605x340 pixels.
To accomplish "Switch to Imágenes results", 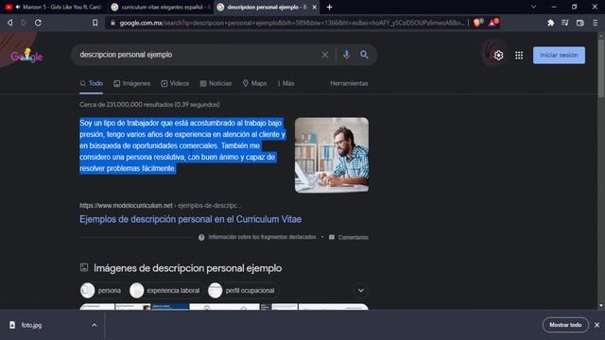I will [132, 83].
